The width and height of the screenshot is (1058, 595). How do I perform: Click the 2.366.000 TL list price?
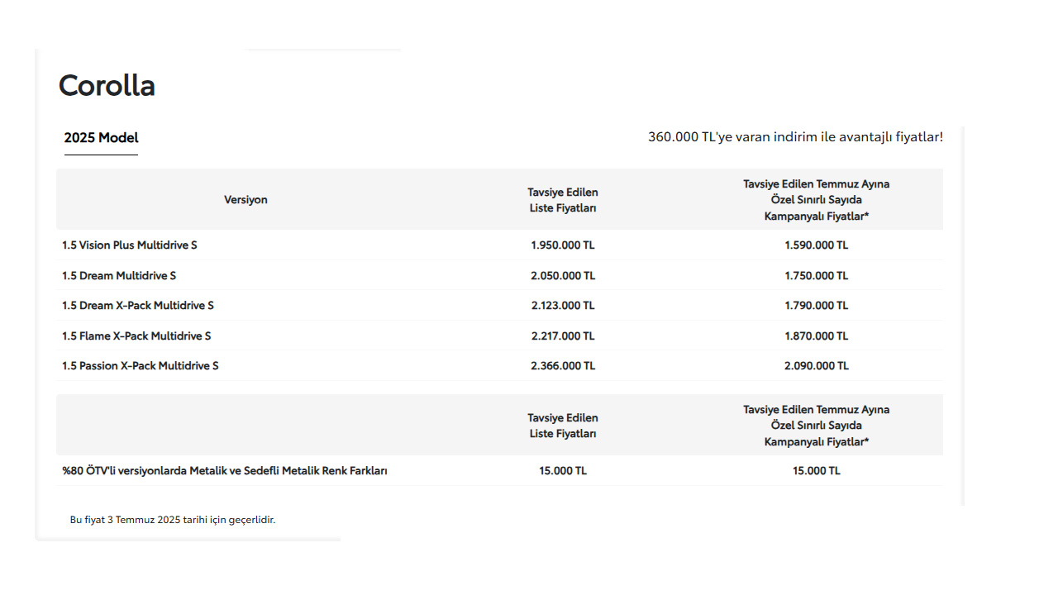pyautogui.click(x=563, y=365)
